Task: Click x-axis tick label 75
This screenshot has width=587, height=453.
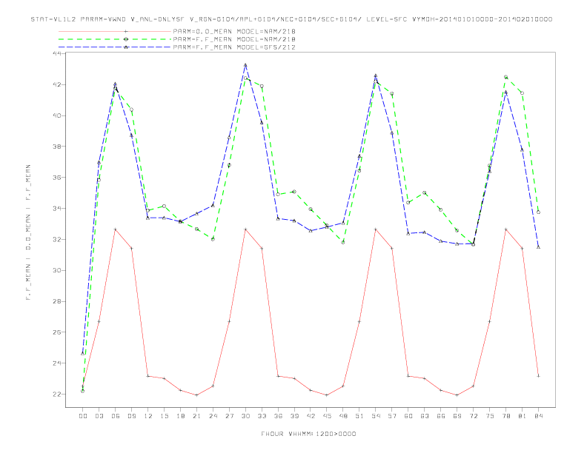Action: click(x=490, y=416)
